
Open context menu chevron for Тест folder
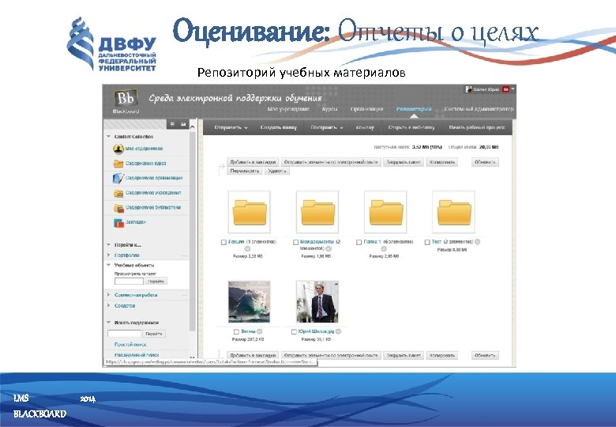pyautogui.click(x=477, y=242)
